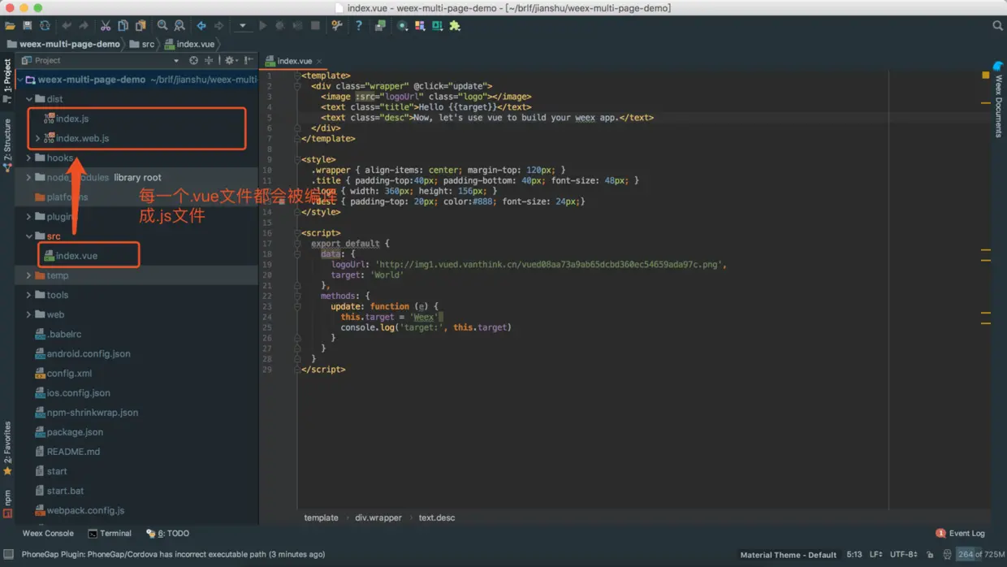Toggle code fold at style line 9
Image resolution: width=1007 pixels, height=567 pixels.
tap(297, 160)
